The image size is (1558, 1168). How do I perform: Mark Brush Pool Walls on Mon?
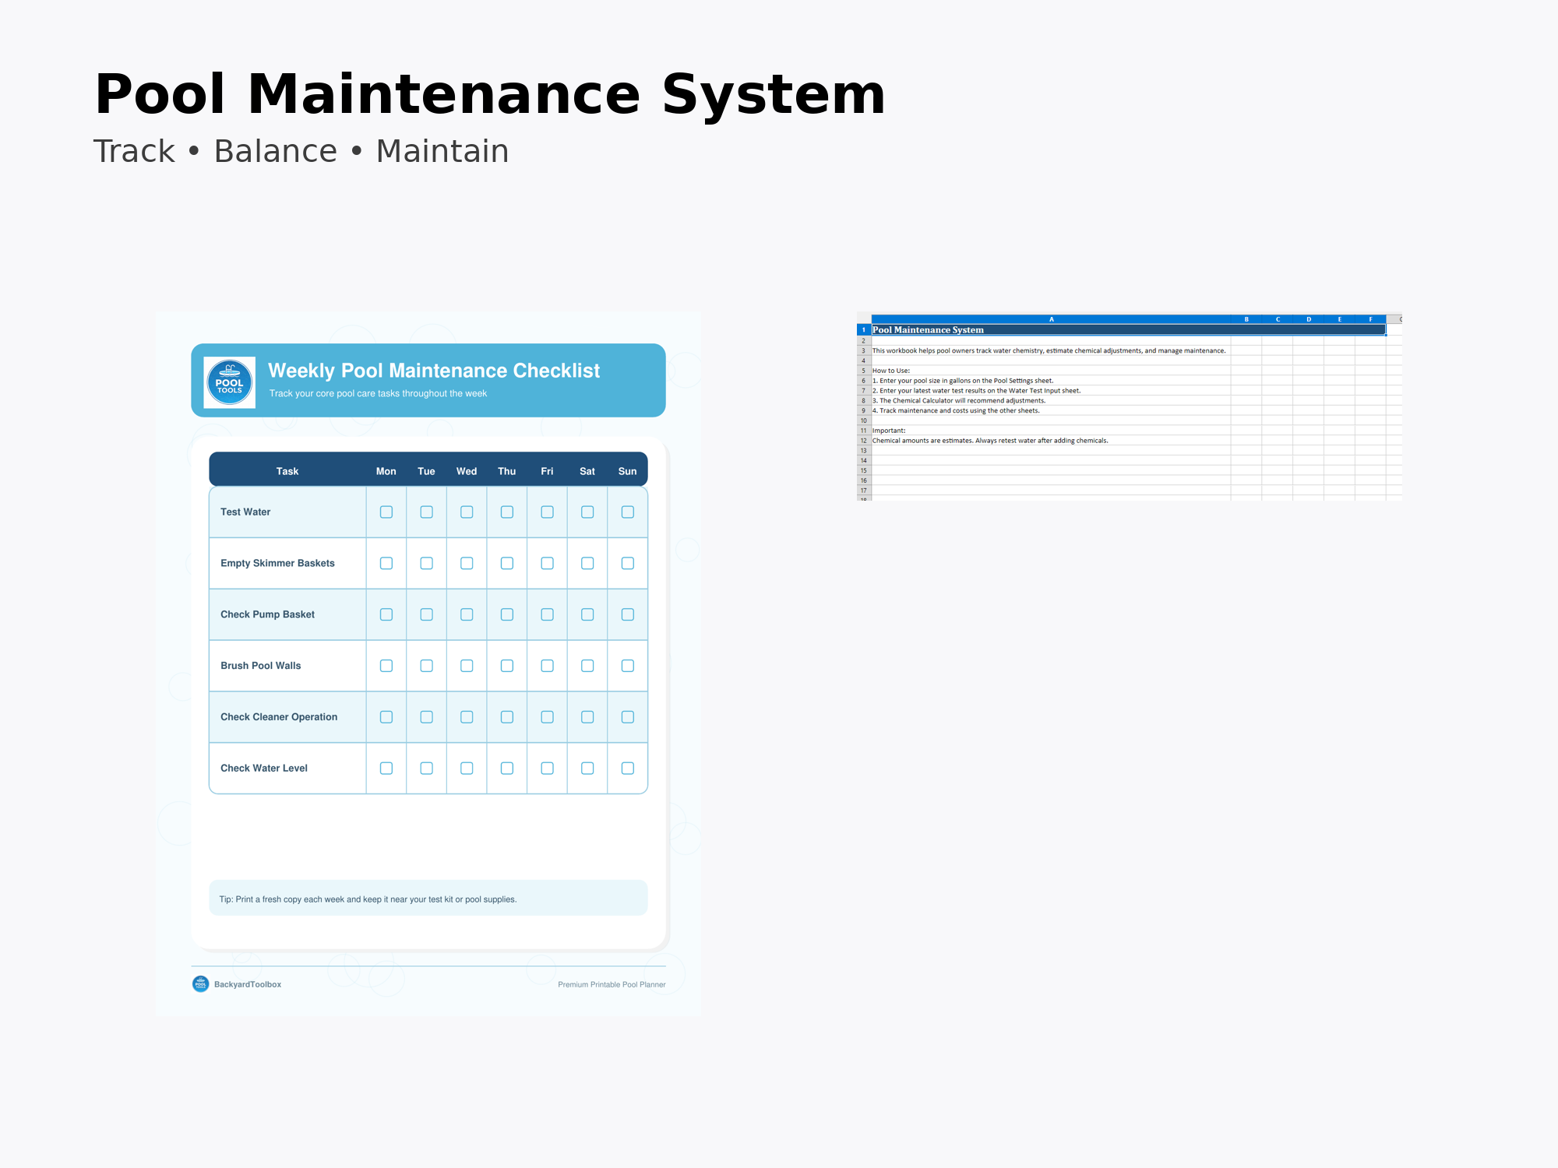tap(386, 666)
